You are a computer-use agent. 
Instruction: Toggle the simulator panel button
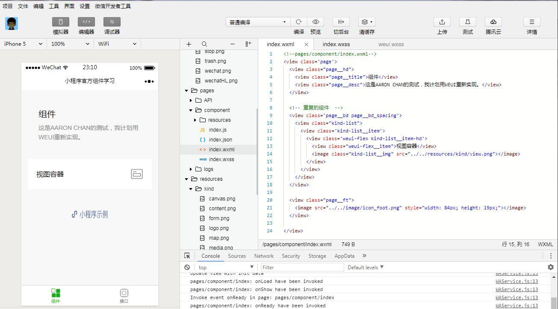pos(61,22)
